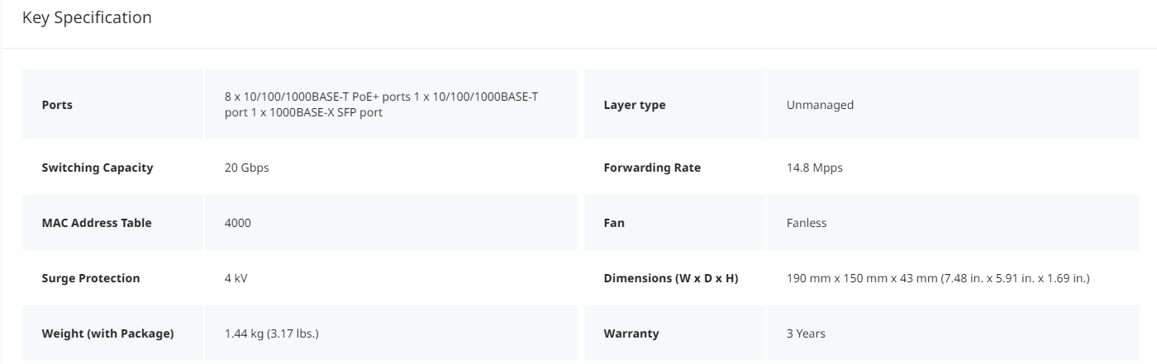1157x364 pixels.
Task: Click the Key Specification heading
Action: (87, 17)
